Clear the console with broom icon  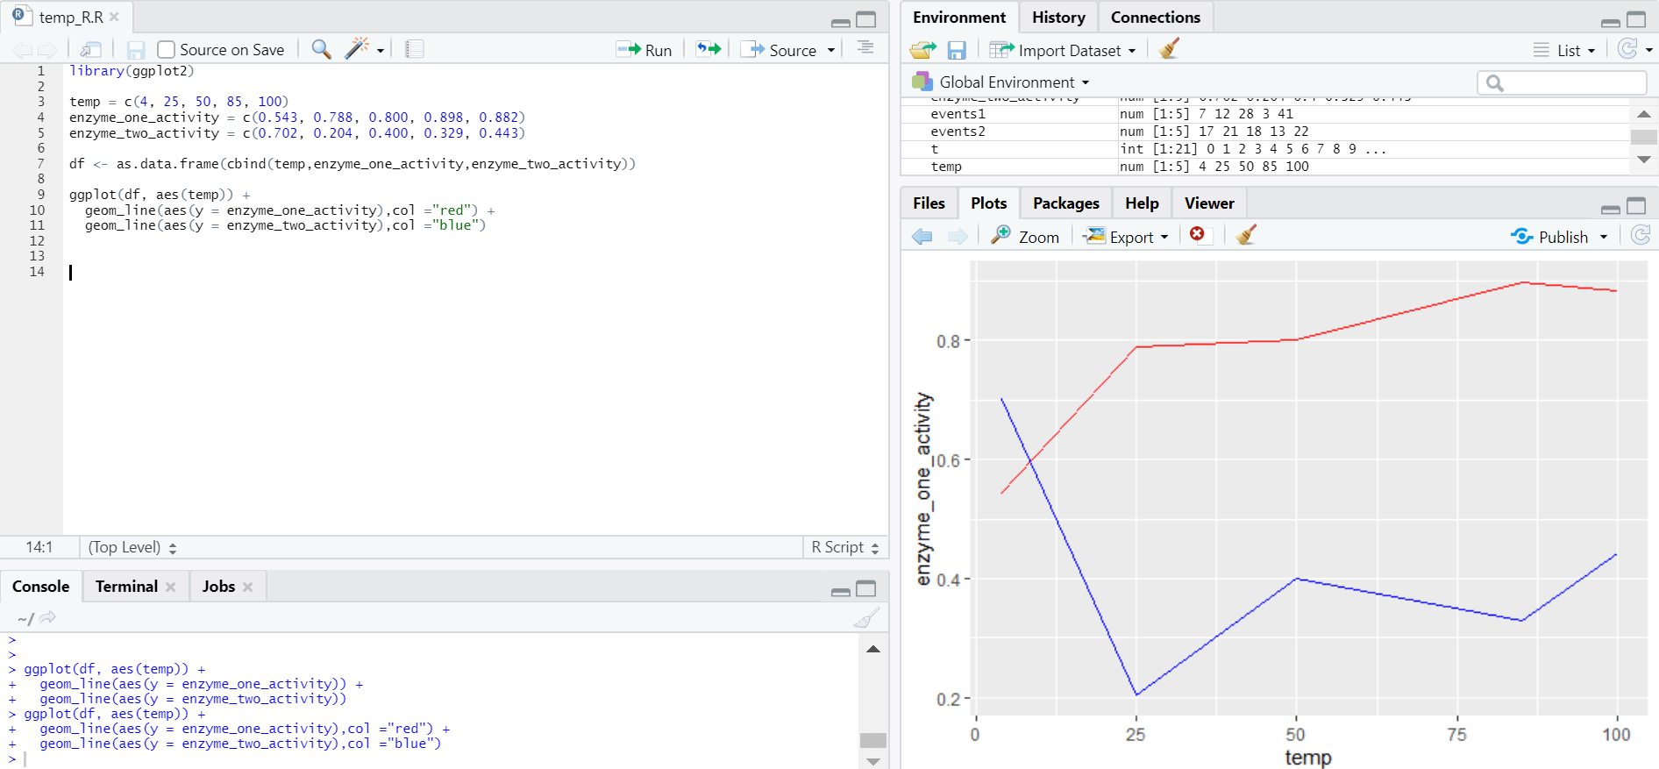(x=866, y=618)
